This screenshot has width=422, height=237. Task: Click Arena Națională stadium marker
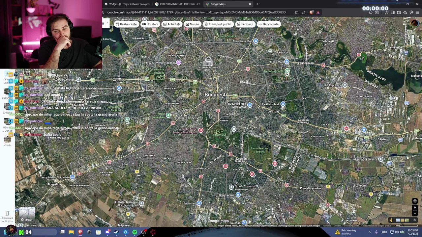[x=287, y=71]
